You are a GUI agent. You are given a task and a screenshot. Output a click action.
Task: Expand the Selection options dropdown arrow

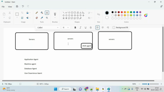point(17,18)
